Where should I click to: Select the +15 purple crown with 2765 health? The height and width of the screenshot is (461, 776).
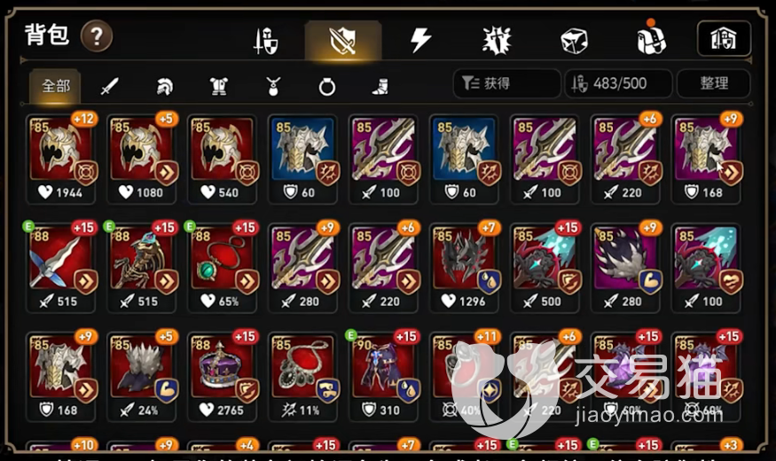[223, 377]
